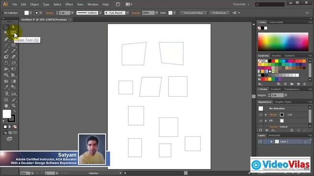
Task: Select the Magic Wand tool
Action: 6,33
